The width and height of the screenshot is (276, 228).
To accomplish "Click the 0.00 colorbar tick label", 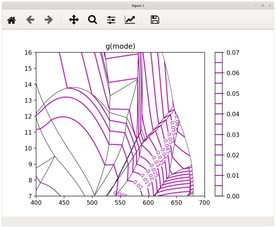I will click(x=233, y=196).
